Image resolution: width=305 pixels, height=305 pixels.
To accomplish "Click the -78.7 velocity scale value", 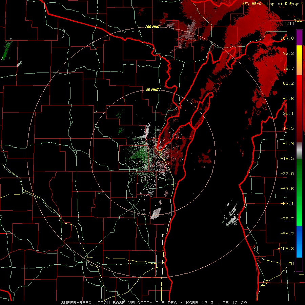I will tap(287, 219).
